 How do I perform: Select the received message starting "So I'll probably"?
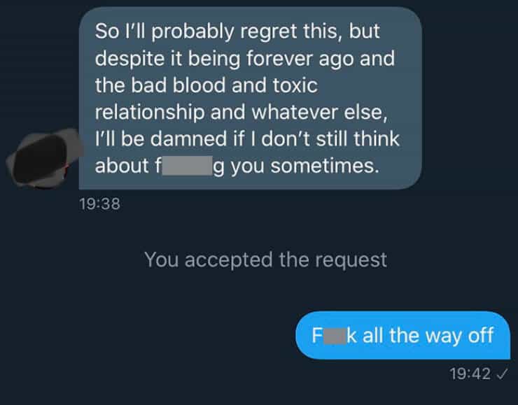pos(250,98)
